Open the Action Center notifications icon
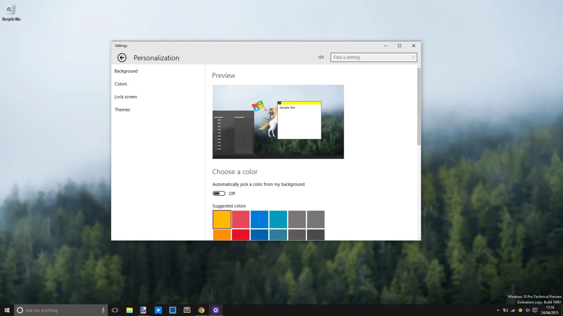Viewport: 563px width, 316px height. 535,310
